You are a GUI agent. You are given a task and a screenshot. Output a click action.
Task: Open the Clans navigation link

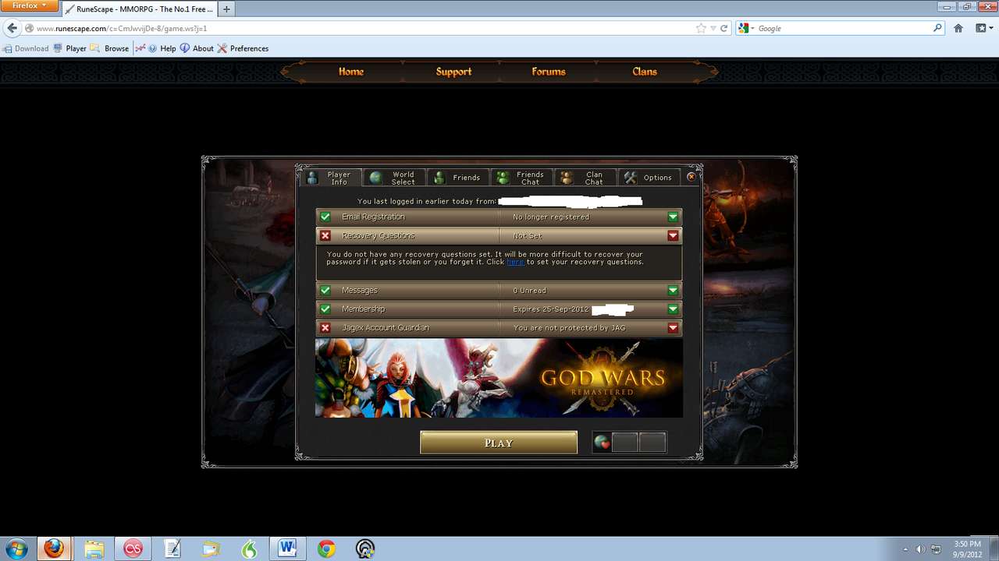[x=645, y=71]
